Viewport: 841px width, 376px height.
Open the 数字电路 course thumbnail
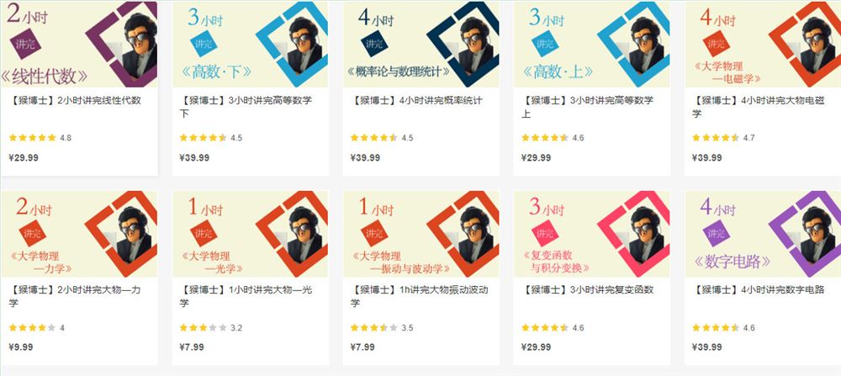point(763,234)
